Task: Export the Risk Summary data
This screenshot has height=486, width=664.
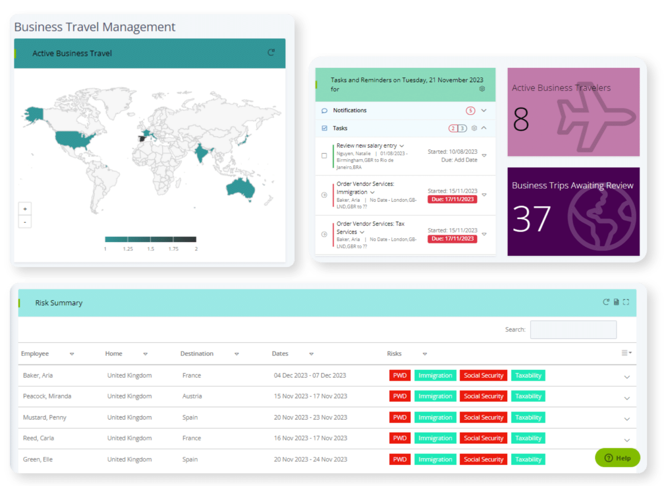Action: click(616, 303)
